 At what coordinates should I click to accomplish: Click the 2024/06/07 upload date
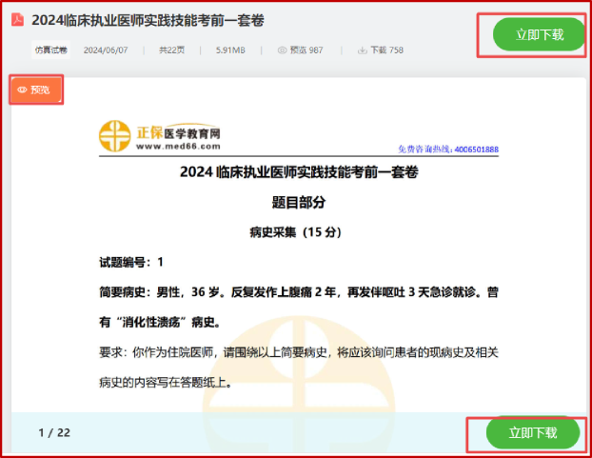pos(106,50)
